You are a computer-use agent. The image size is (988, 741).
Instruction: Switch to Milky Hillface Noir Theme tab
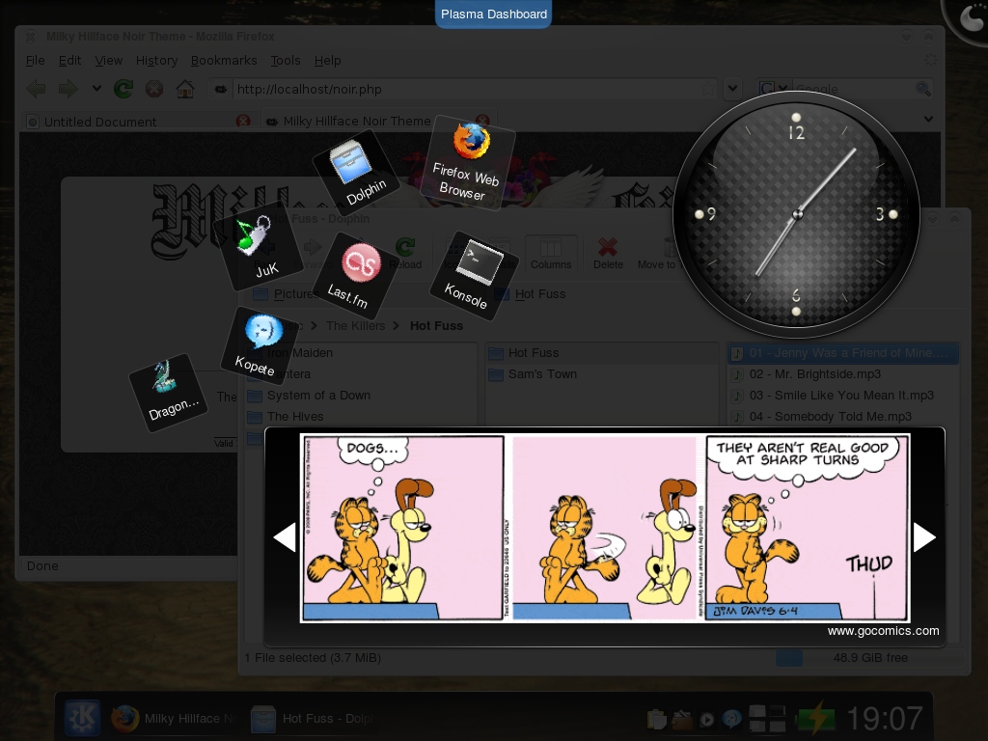378,121
